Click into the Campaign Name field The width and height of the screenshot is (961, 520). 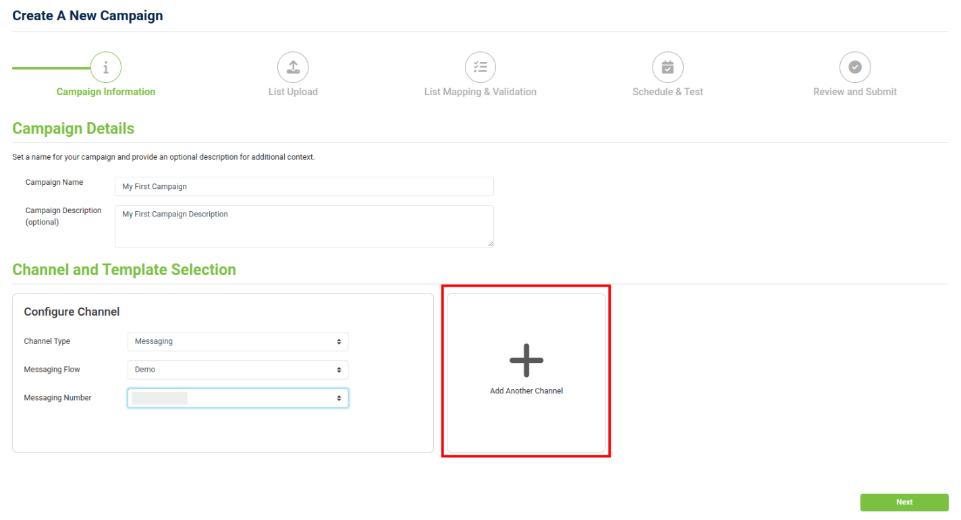[304, 187]
